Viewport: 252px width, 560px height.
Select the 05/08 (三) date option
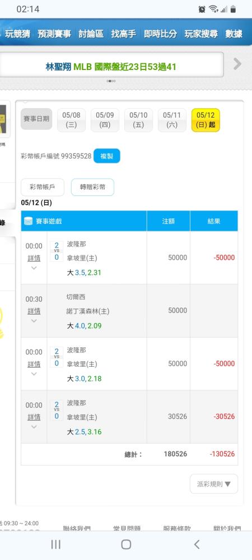[x=71, y=120]
